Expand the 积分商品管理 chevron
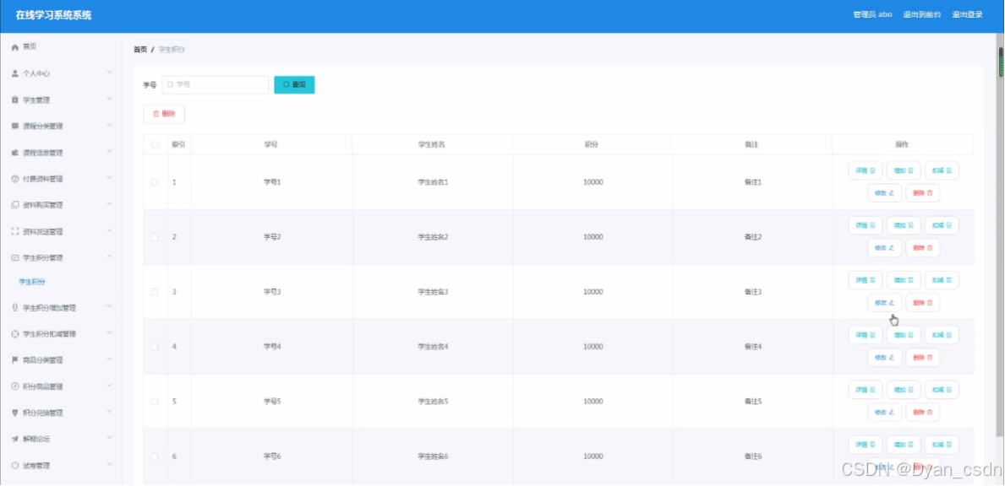The image size is (1005, 486). (109, 386)
